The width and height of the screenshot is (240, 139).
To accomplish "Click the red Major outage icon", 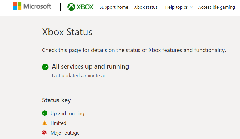I will click(45, 133).
